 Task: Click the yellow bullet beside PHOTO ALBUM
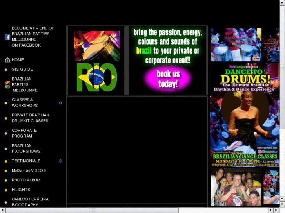(6, 181)
